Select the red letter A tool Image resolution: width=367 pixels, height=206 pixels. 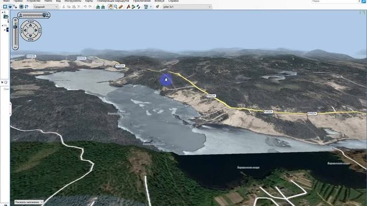point(128,7)
